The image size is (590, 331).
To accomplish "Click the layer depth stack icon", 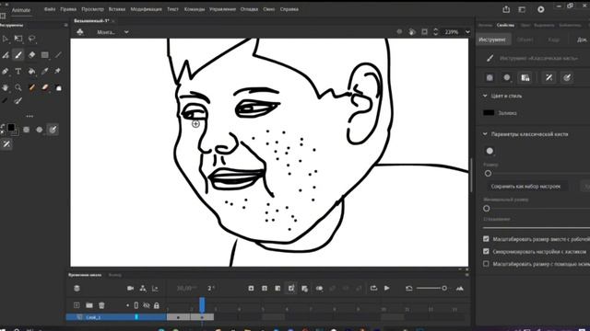I will click(x=77, y=288).
